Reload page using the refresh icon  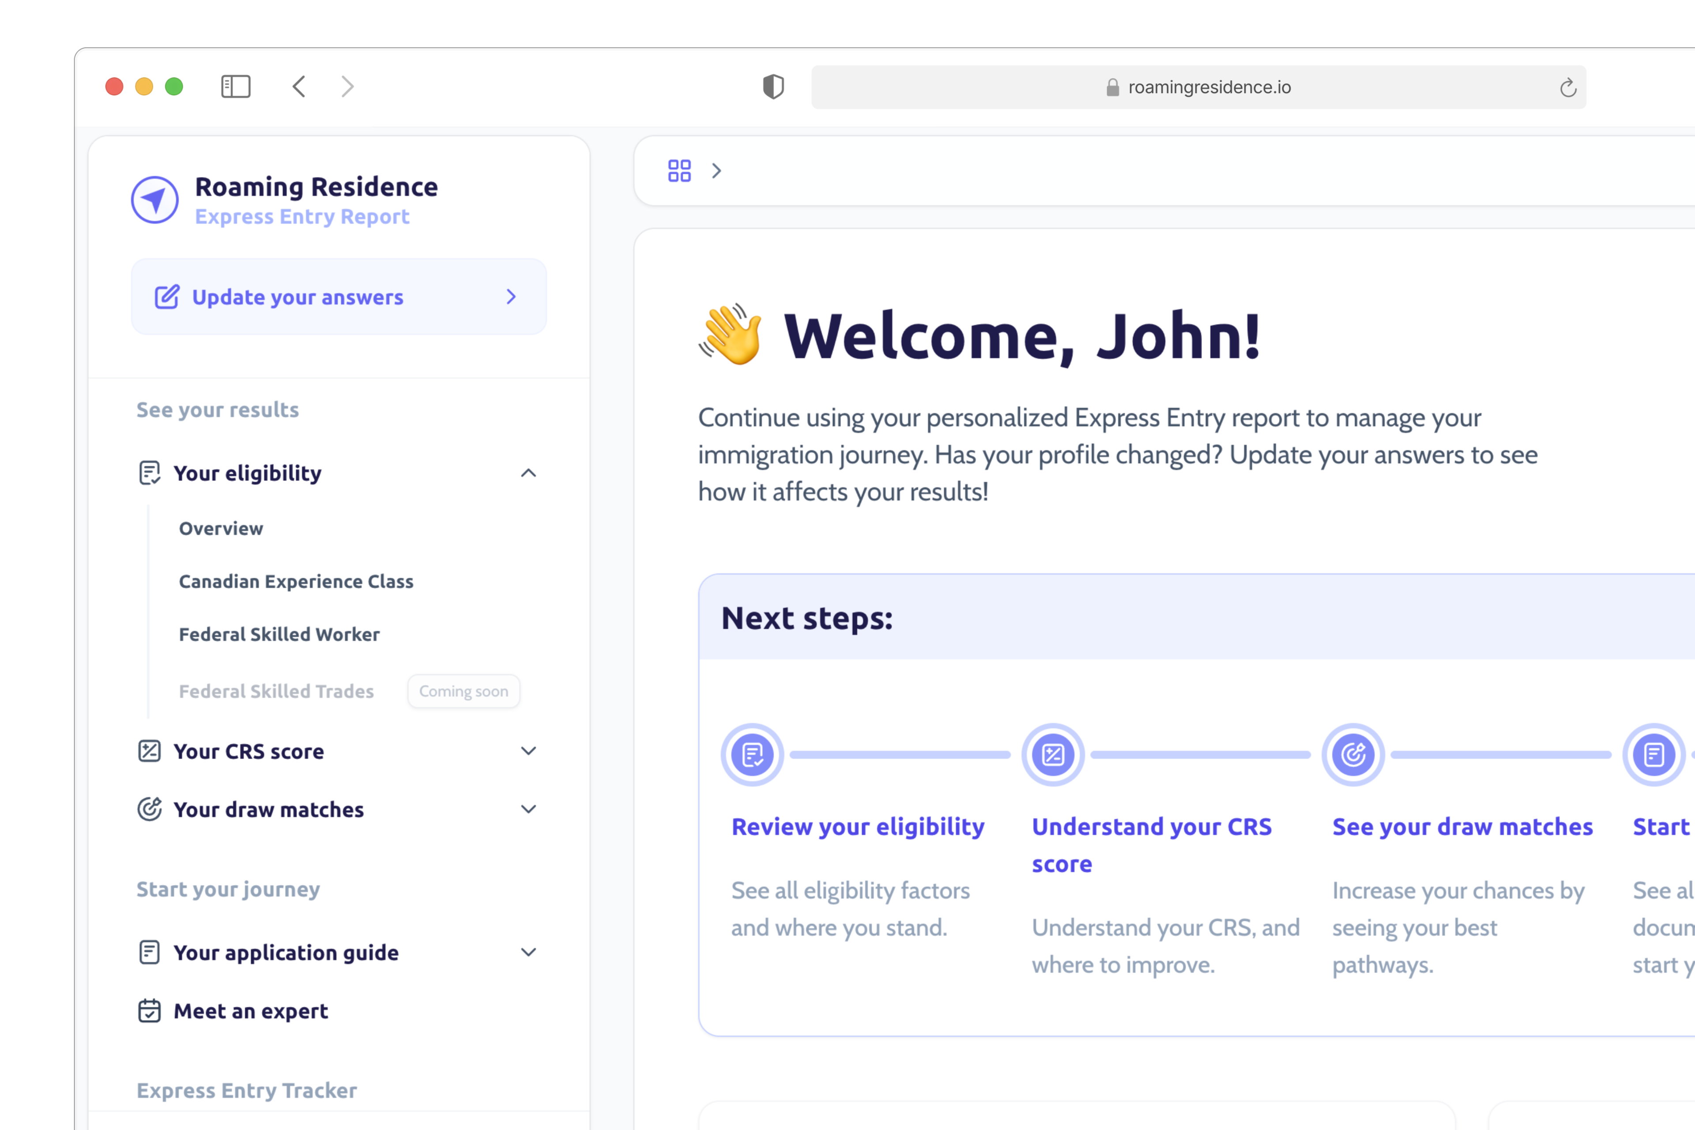click(x=1567, y=88)
